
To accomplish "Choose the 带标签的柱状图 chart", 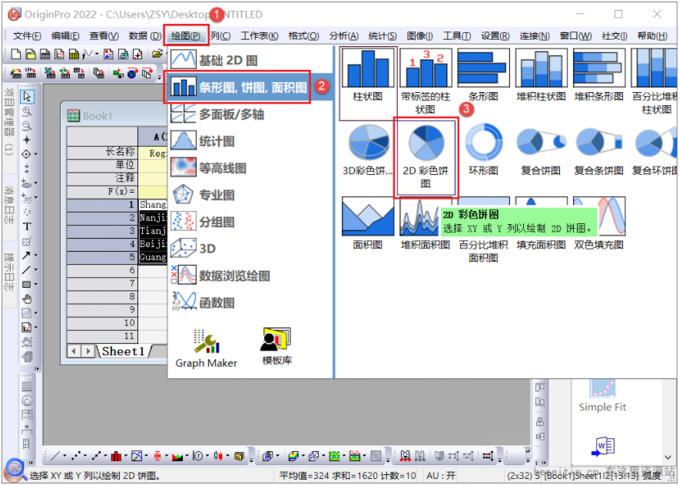I will click(x=426, y=81).
